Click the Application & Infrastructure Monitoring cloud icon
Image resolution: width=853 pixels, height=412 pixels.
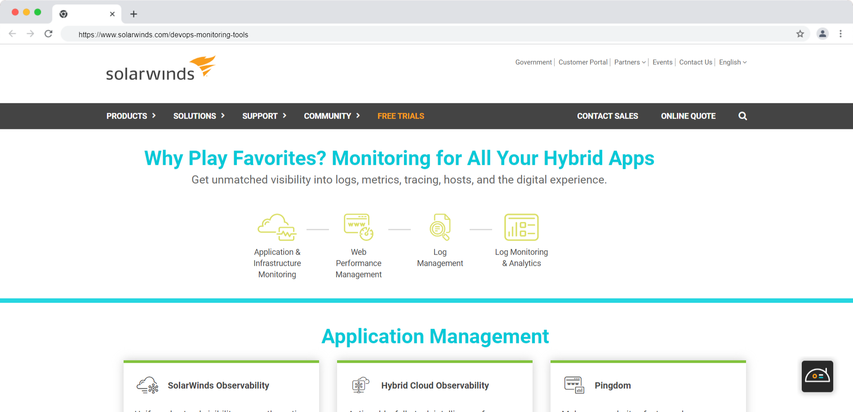coord(277,227)
